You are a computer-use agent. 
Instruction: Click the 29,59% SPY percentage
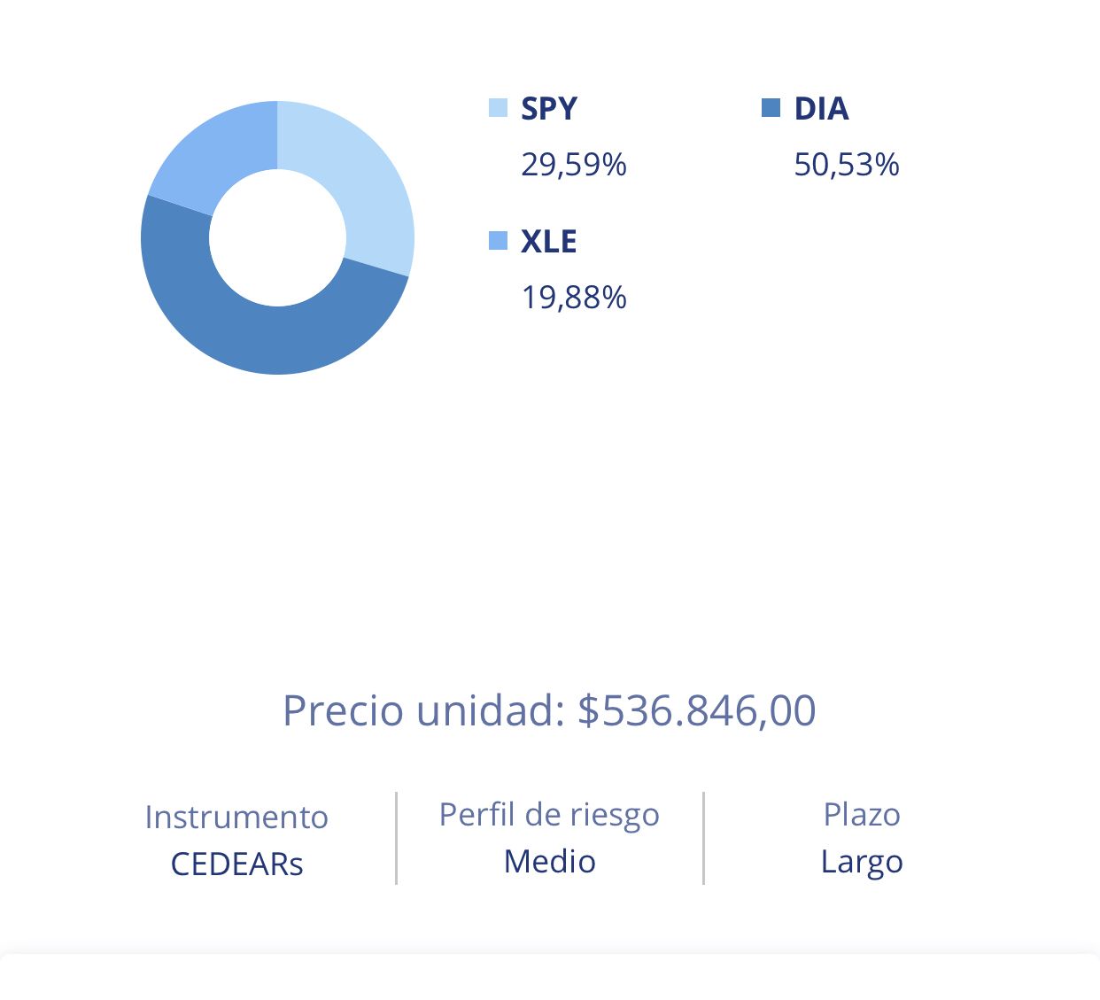574,165
